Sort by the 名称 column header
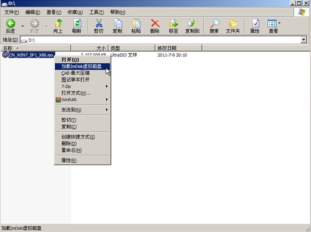The height and width of the screenshot is (232, 311). [x=35, y=48]
